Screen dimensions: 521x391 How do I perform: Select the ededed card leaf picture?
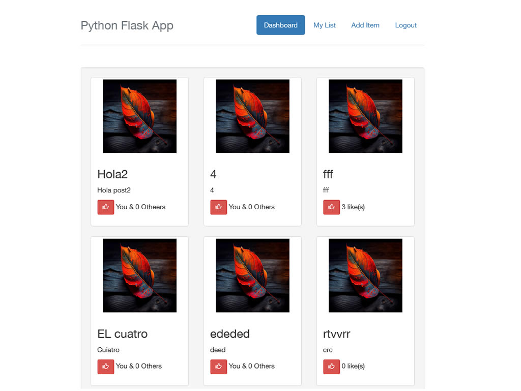252,275
